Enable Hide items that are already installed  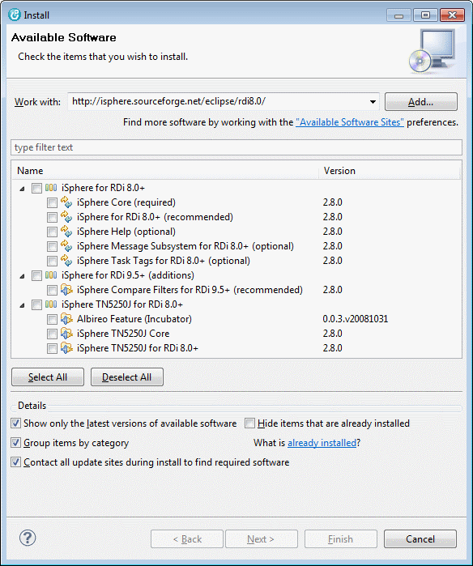249,423
